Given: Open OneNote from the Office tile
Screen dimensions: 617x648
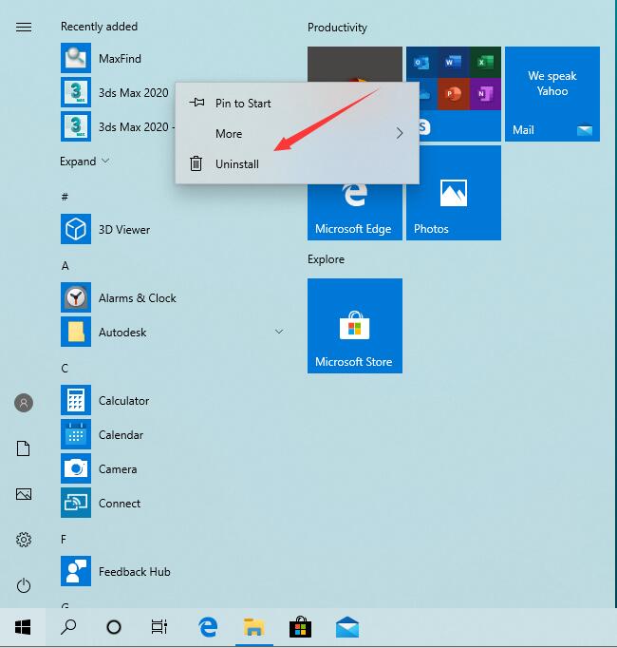Looking at the screenshot, I should tap(485, 94).
